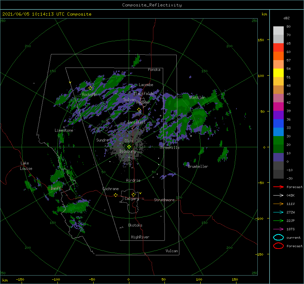
Task: Click the 0 tick on the bottom km axis
Action: (129, 279)
